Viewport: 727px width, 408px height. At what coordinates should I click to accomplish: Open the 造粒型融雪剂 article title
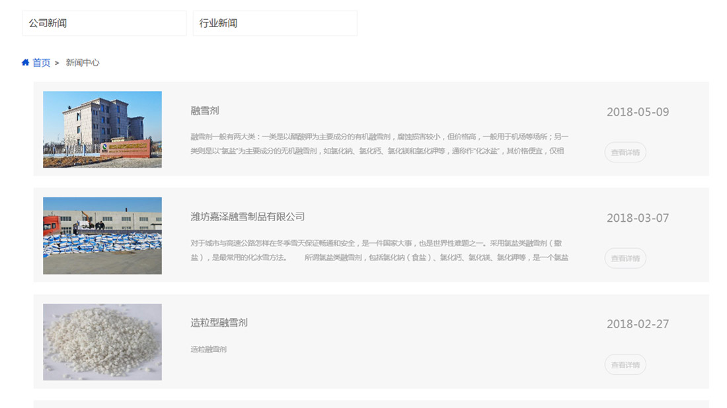click(x=219, y=323)
